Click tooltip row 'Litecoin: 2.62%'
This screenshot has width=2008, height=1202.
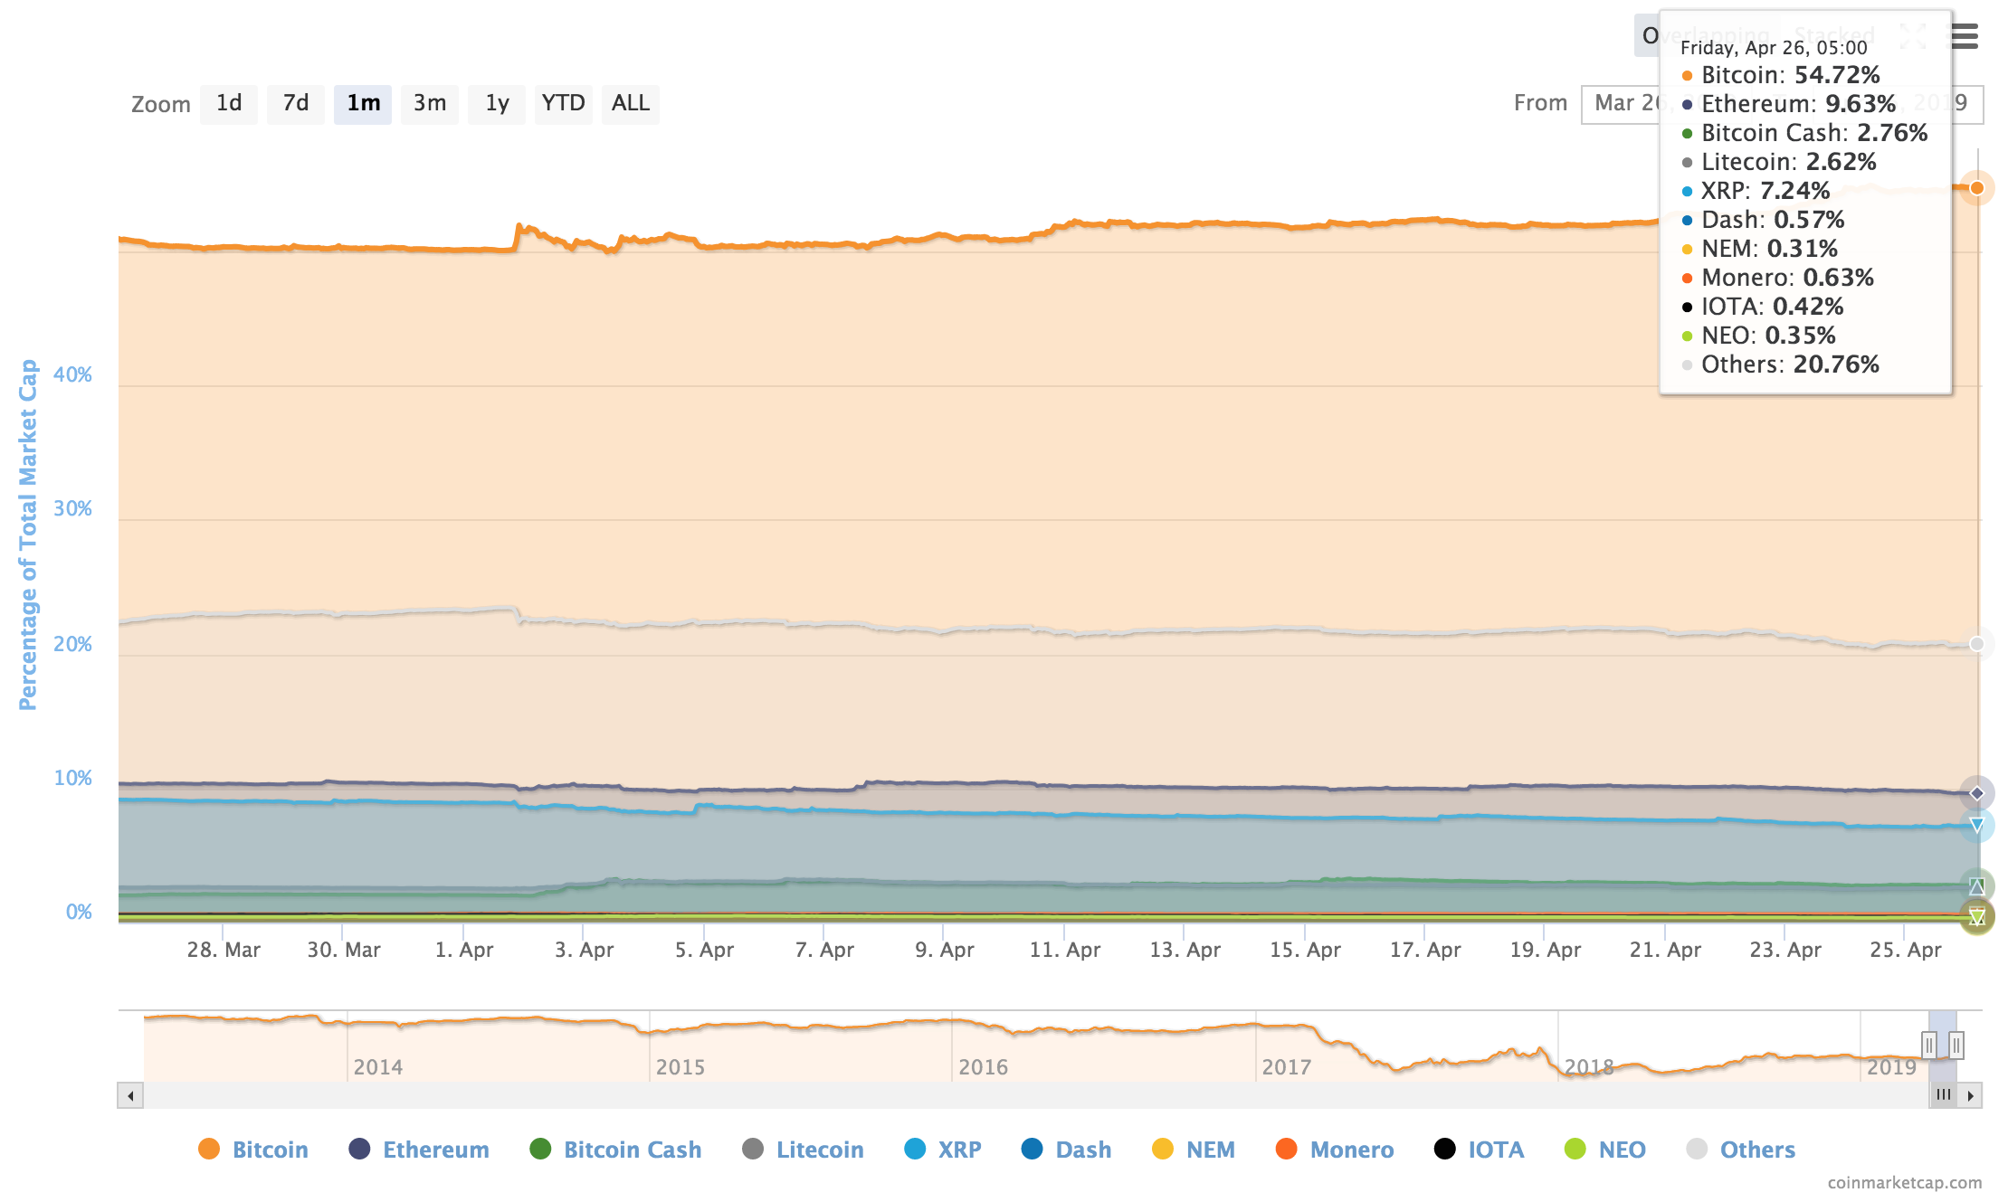coord(1779,162)
